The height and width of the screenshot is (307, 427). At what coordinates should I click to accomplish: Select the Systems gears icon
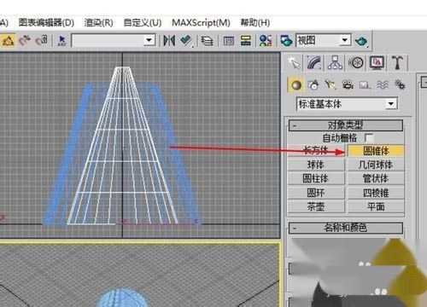click(400, 85)
